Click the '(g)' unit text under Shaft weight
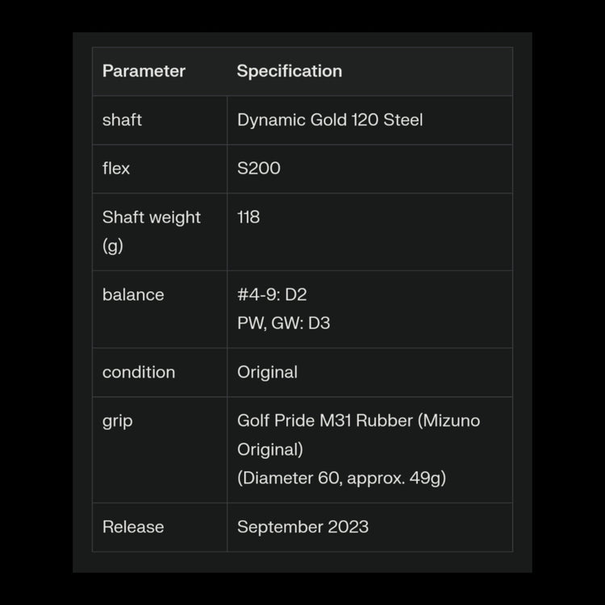Viewport: 605px width, 605px height. [x=113, y=245]
